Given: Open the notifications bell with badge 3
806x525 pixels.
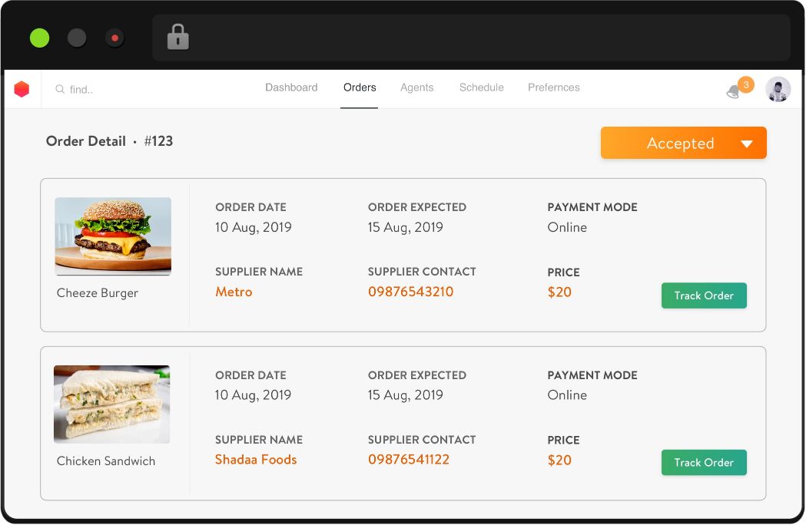Looking at the screenshot, I should (735, 91).
